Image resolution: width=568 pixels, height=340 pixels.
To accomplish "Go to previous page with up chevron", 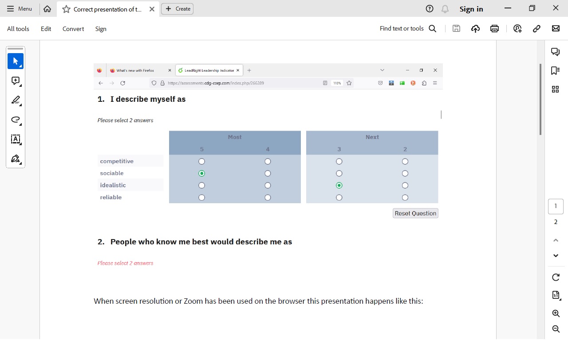I will 556,240.
